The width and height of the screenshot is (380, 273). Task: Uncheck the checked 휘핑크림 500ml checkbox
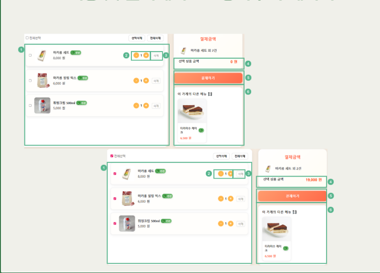[115, 224]
